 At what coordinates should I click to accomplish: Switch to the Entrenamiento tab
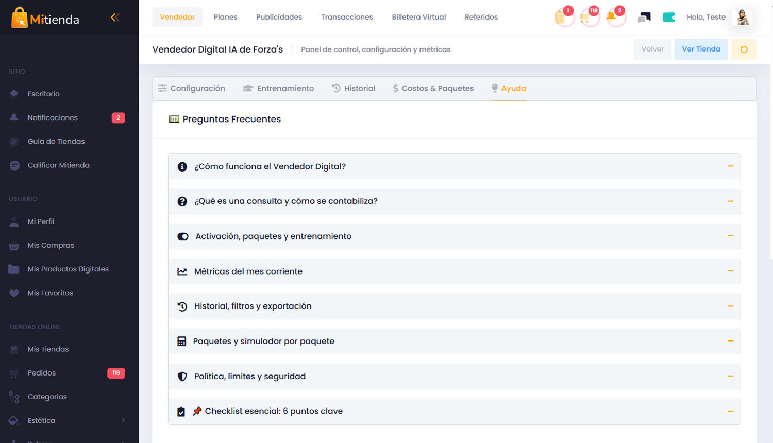click(x=279, y=89)
